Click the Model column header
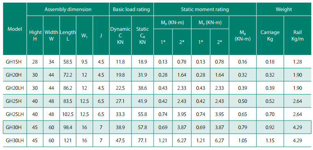 tap(14, 29)
